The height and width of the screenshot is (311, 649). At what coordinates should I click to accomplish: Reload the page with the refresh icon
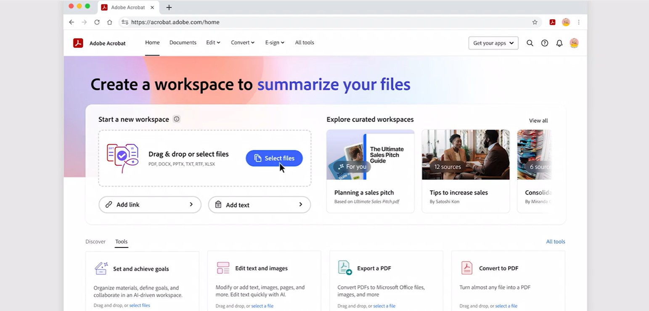(97, 22)
